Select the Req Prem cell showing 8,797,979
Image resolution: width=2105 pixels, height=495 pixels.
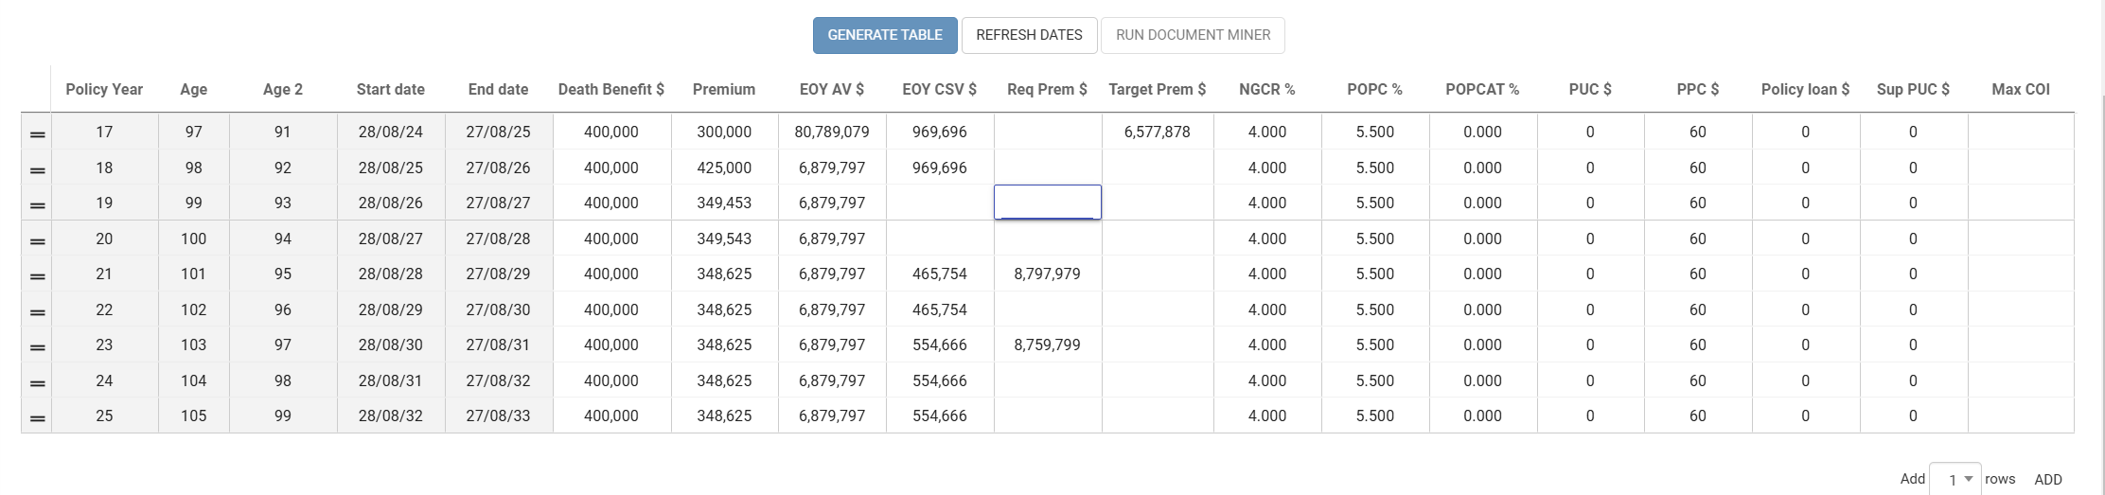tap(1047, 274)
